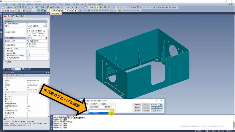This screenshot has height=132, width=235.
Task: Collapse the フリーメッシュ オプション section
Action: pos(4,49)
